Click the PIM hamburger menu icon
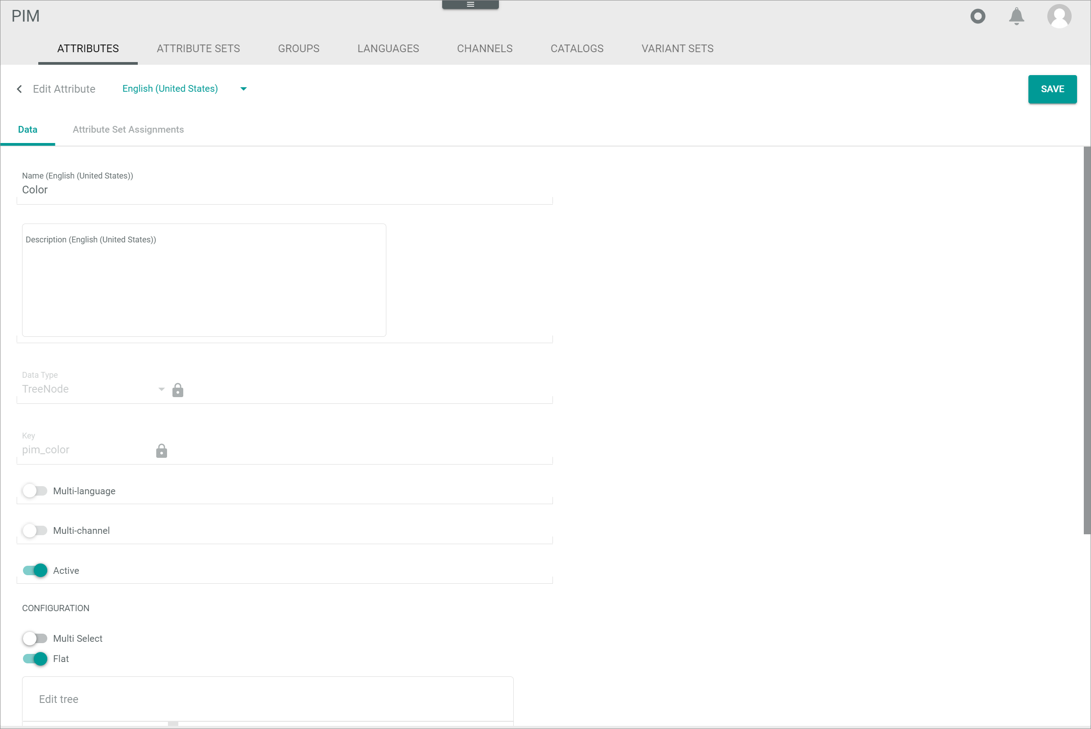 tap(471, 5)
